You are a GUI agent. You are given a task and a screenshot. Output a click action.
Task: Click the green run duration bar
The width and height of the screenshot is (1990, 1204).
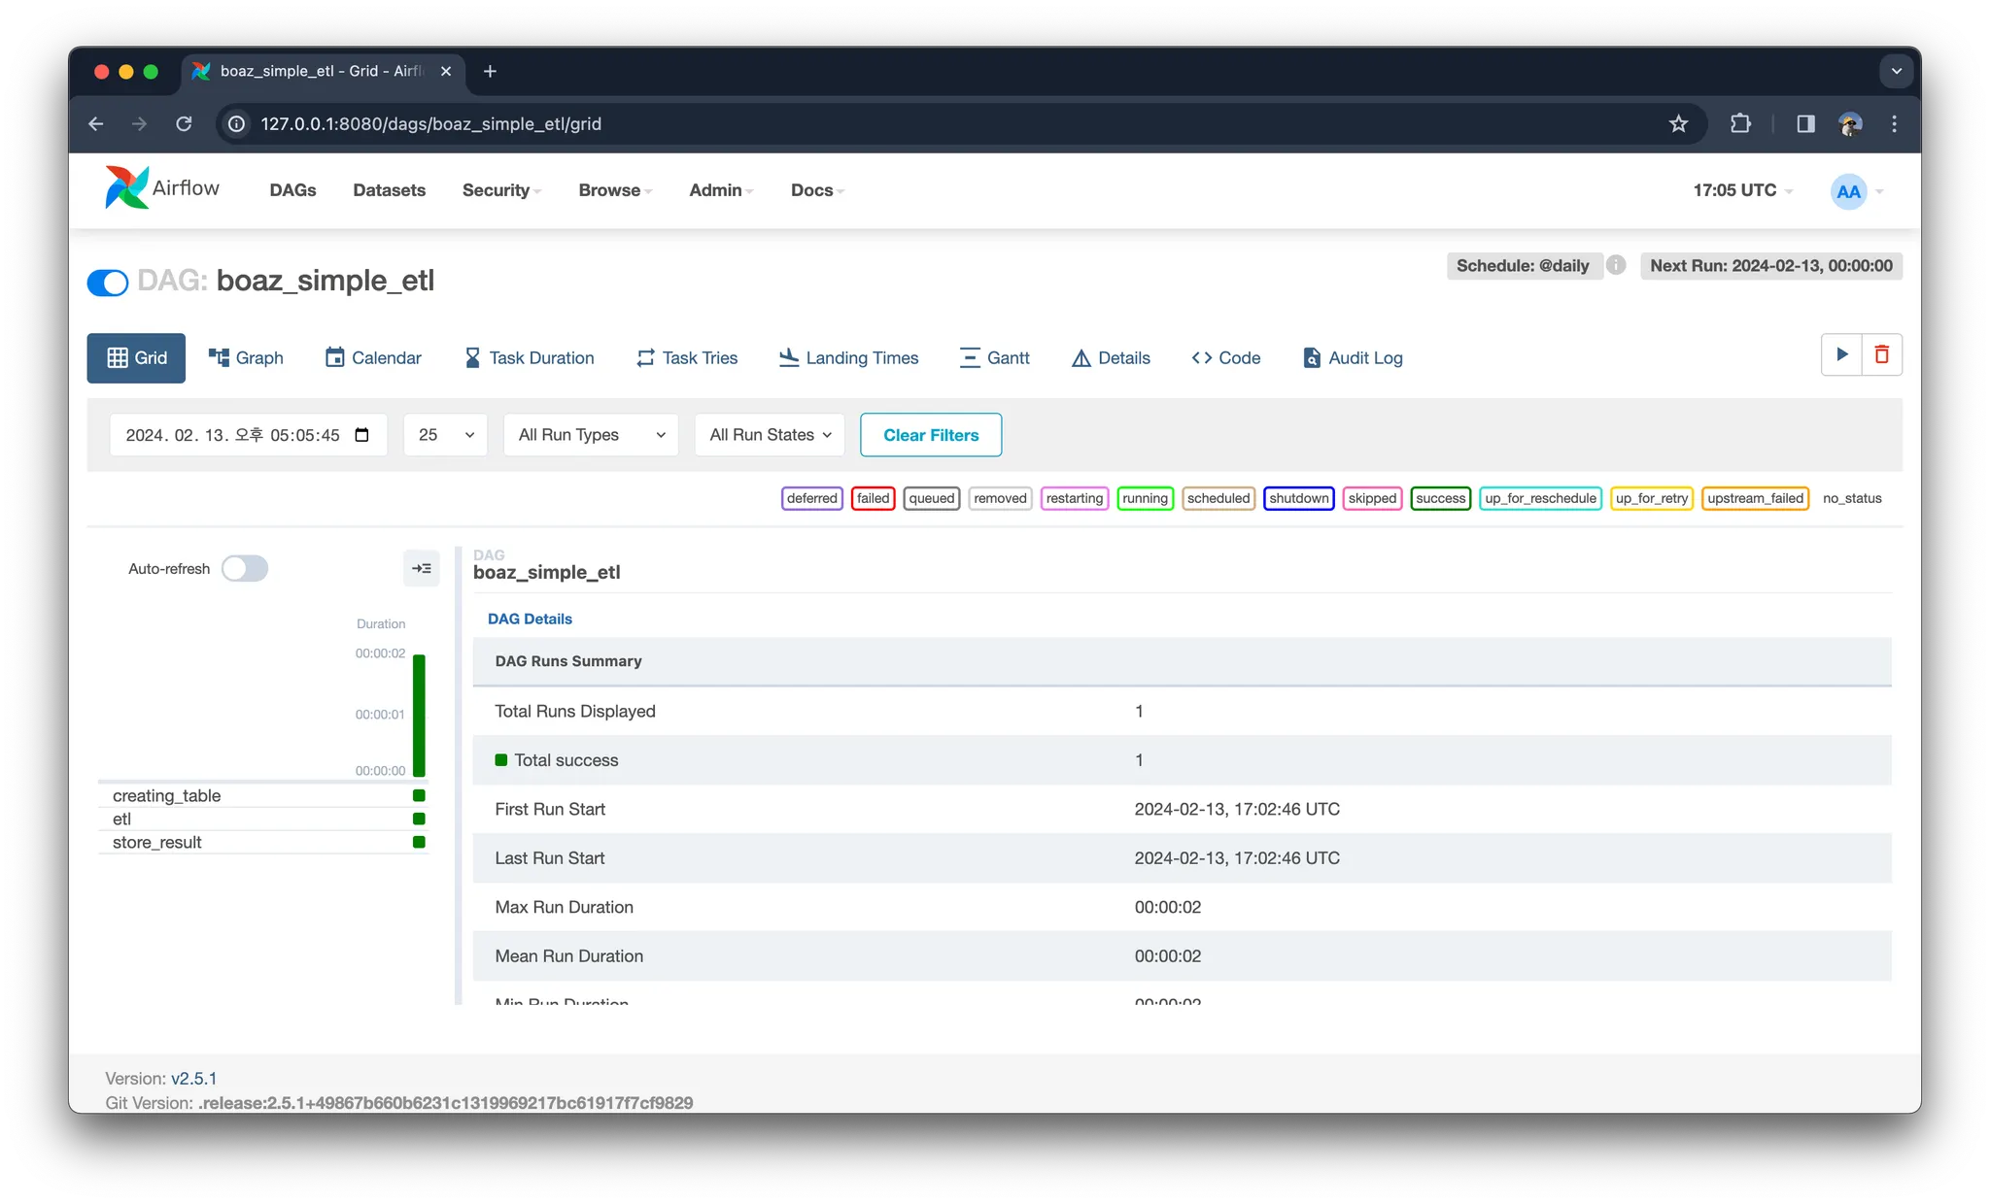(419, 715)
